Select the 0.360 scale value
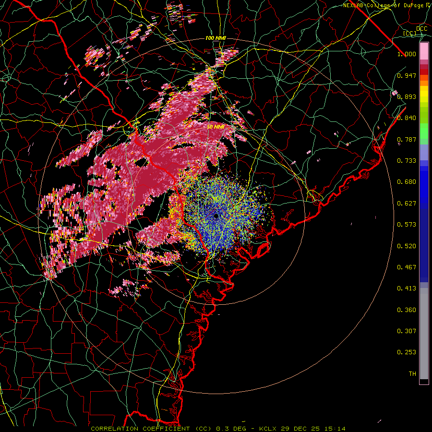 407,310
